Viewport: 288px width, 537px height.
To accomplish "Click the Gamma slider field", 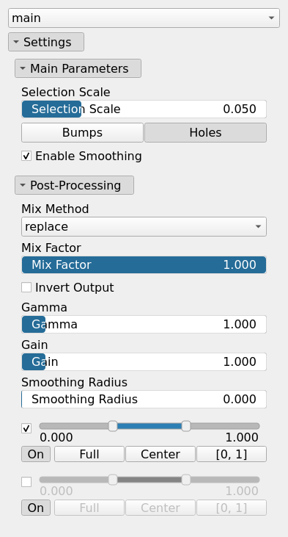I will pos(144,324).
